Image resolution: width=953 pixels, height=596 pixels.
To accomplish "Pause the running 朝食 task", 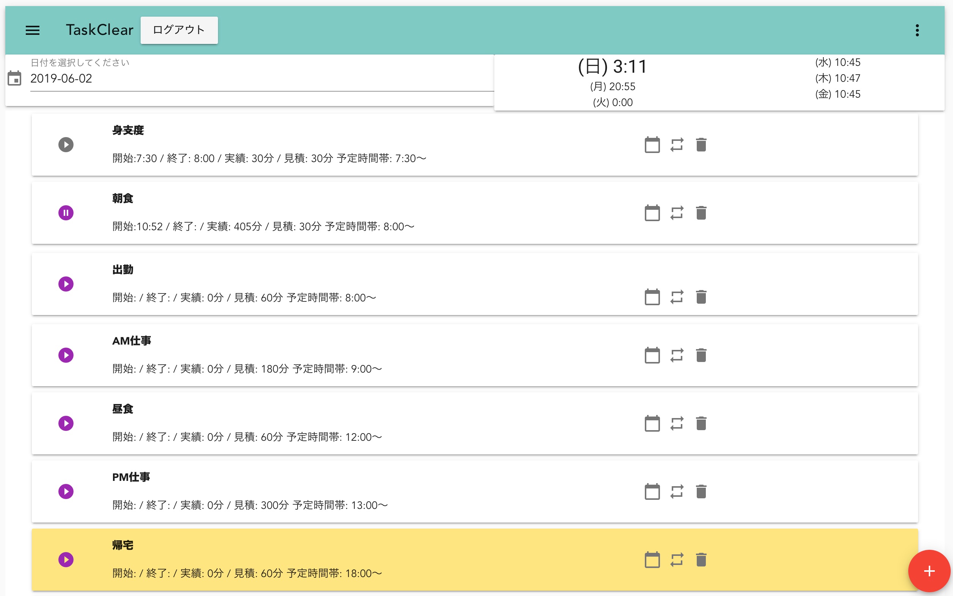I will click(x=66, y=213).
